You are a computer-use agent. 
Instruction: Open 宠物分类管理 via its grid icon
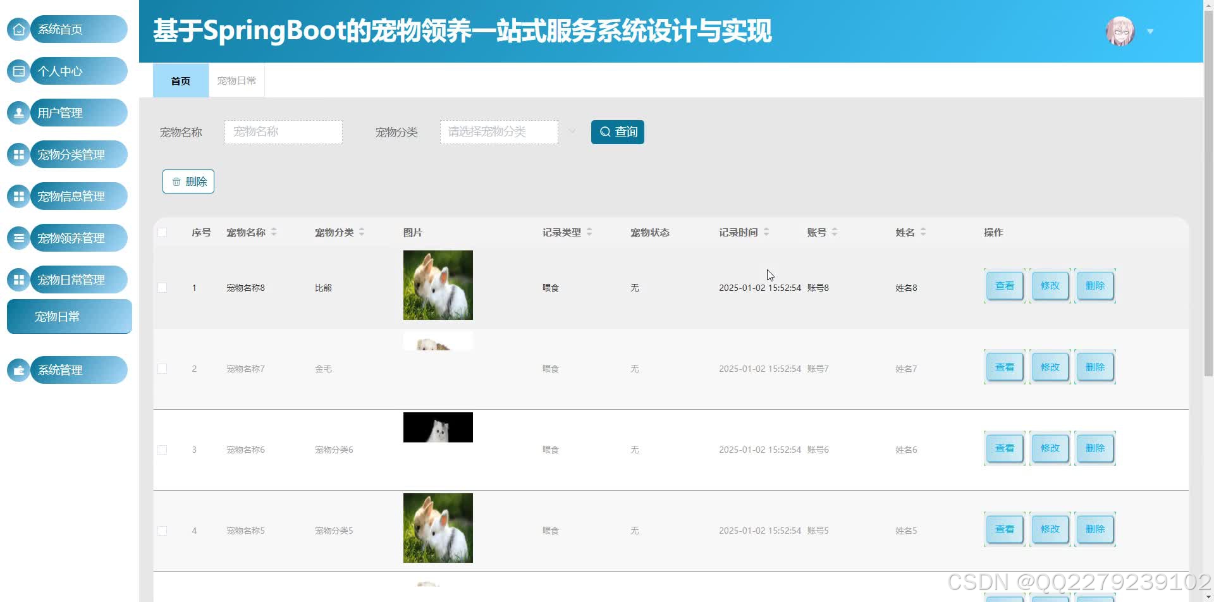(x=18, y=154)
